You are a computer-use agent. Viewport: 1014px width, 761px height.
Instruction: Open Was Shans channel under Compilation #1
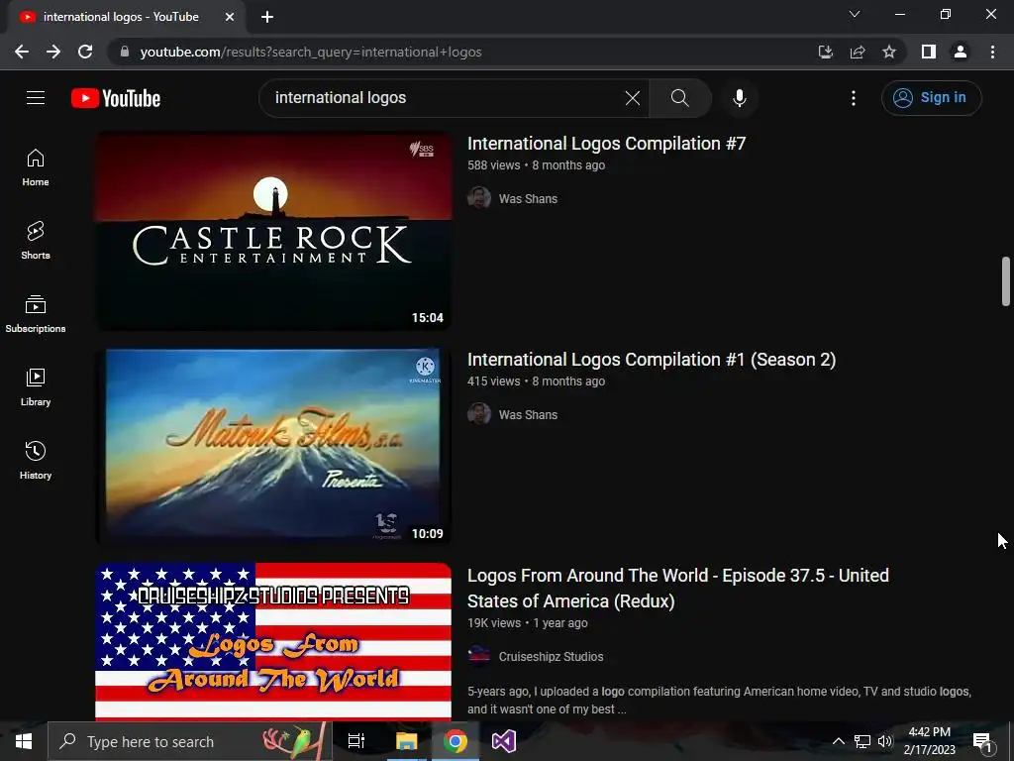click(x=528, y=415)
